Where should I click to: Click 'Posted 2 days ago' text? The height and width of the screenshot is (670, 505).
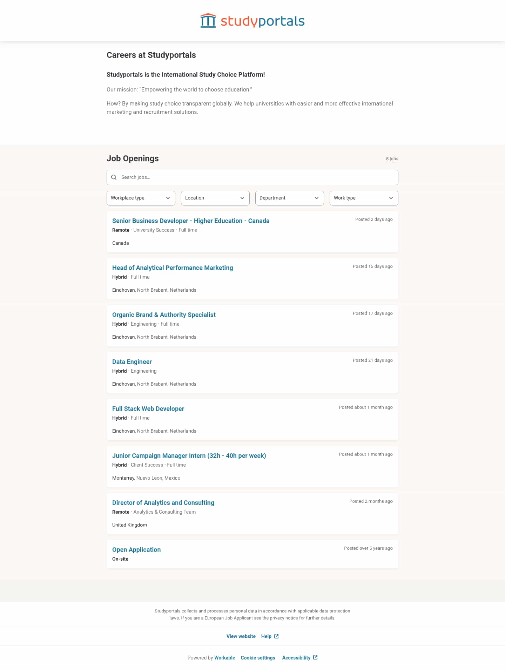tap(374, 219)
